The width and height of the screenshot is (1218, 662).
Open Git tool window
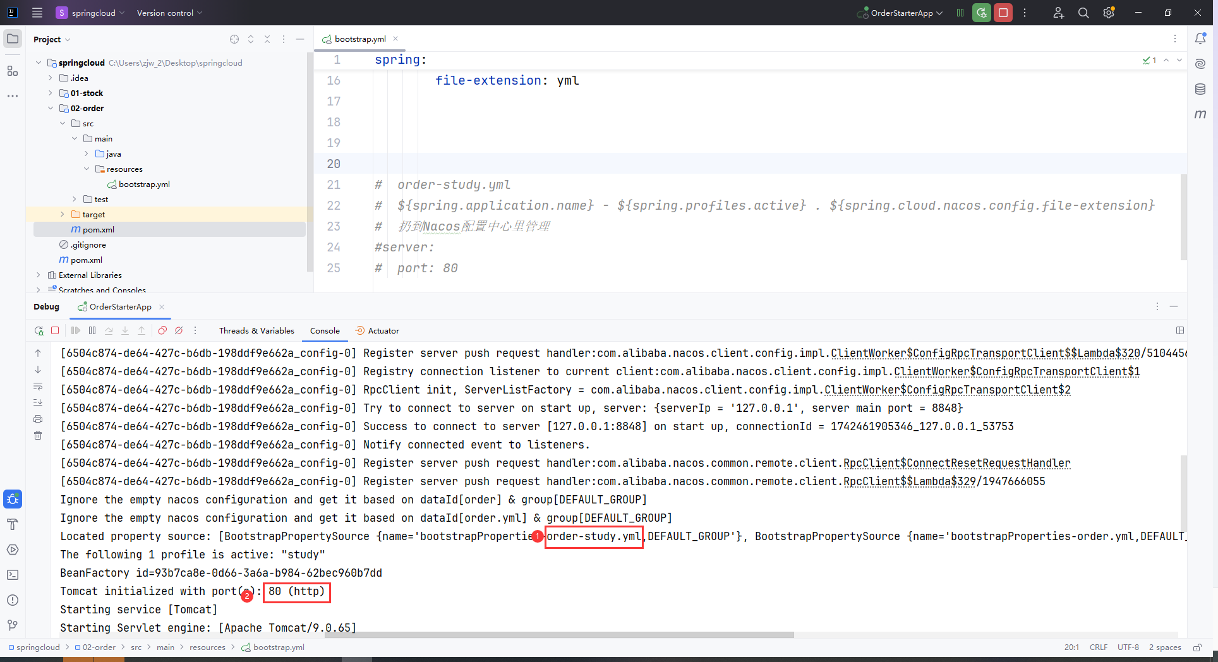(13, 625)
